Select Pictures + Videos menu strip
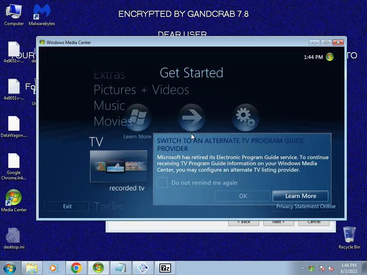The image size is (367, 275). click(141, 90)
